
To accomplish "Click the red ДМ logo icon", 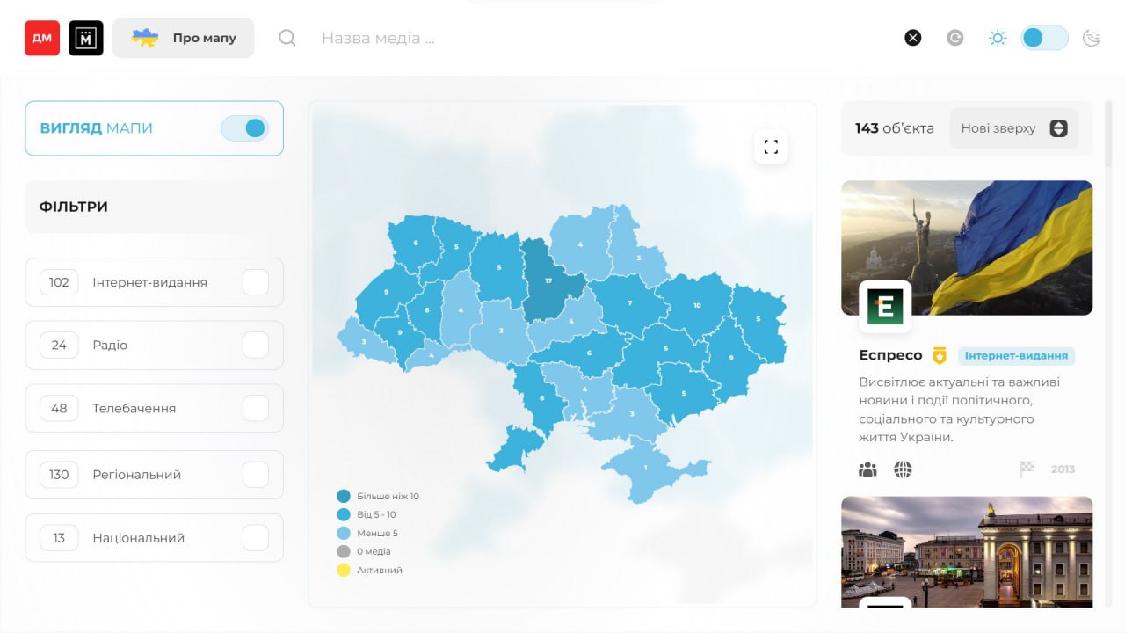I will pos(42,38).
